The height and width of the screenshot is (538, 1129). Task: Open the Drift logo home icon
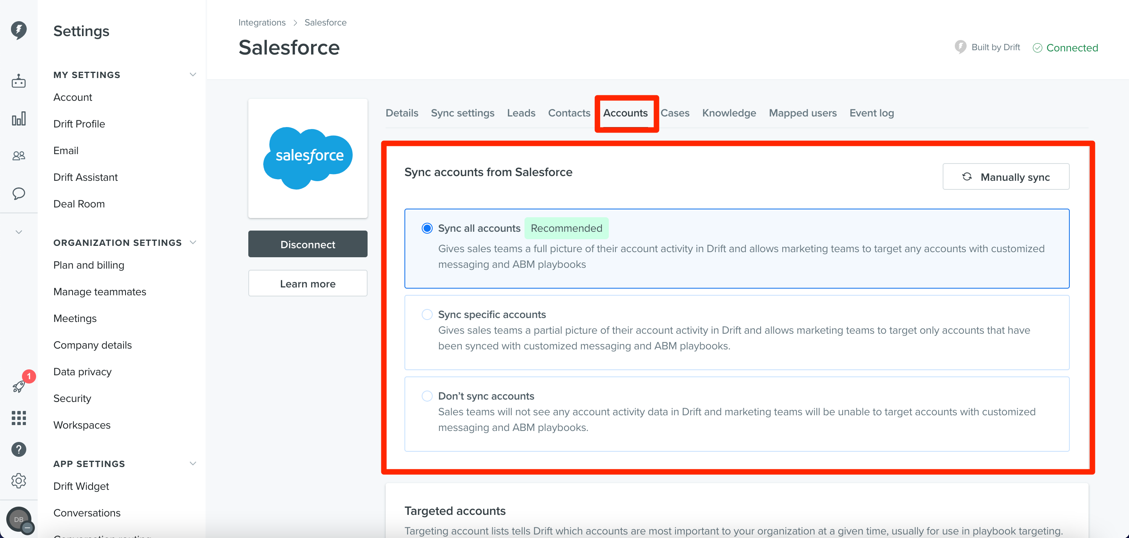18,30
